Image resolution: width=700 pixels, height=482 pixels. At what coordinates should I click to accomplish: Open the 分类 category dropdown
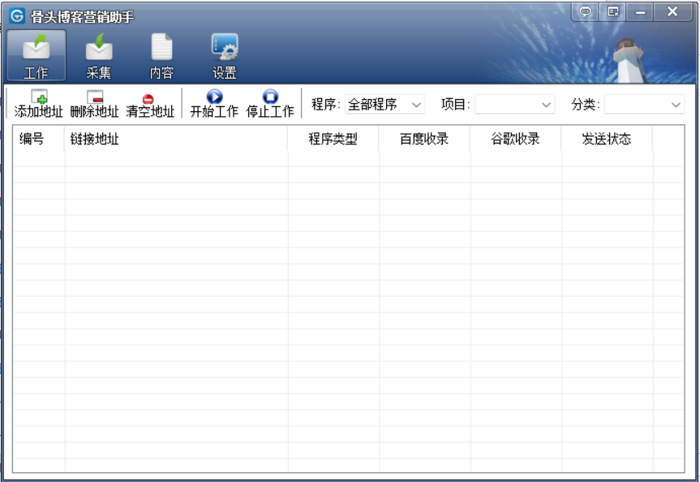tap(644, 105)
